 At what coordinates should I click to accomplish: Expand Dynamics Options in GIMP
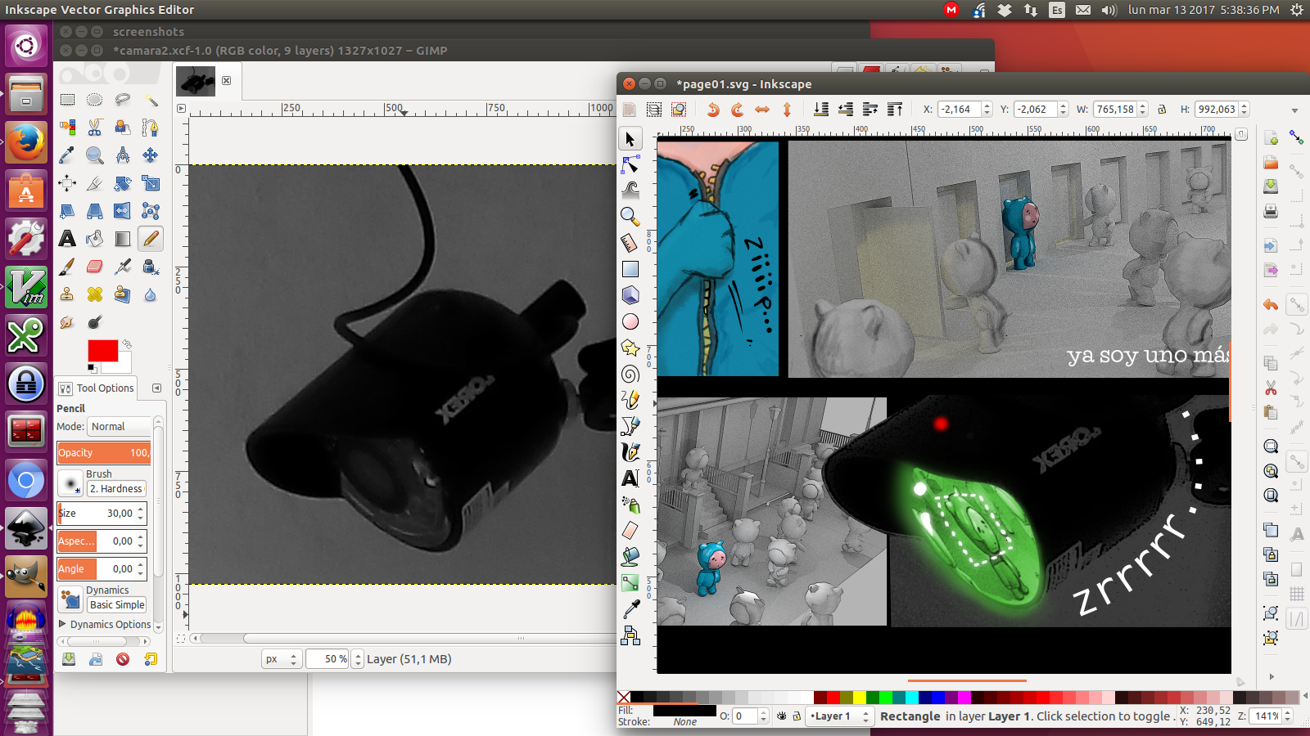pyautogui.click(x=62, y=624)
